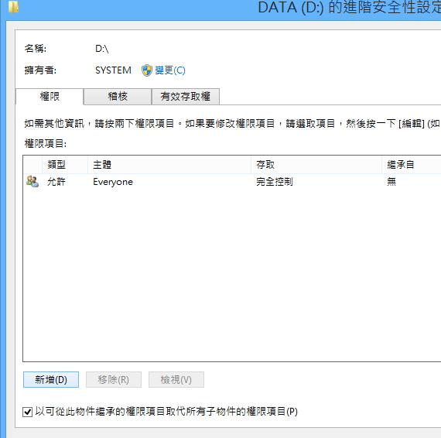
Task: Click the folder icon in the title bar
Action: click(x=13, y=7)
